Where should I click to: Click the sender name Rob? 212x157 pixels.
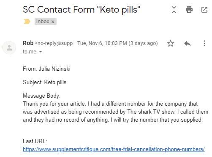28,43
